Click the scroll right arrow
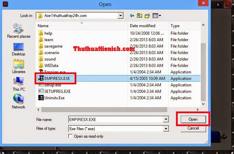 tap(198, 109)
